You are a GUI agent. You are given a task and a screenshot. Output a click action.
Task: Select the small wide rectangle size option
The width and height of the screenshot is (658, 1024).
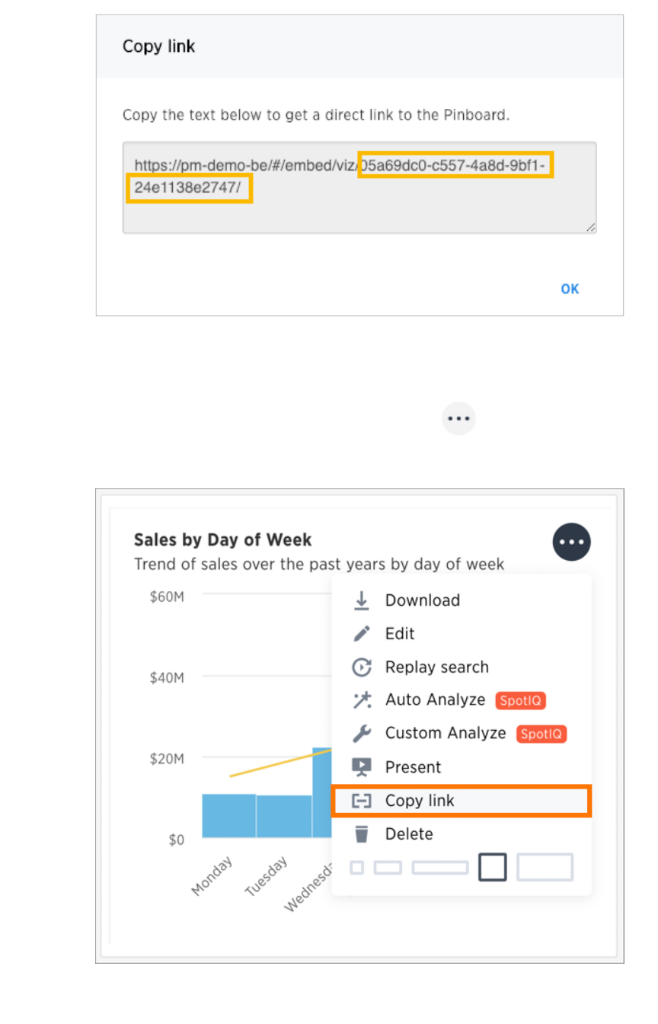(388, 868)
